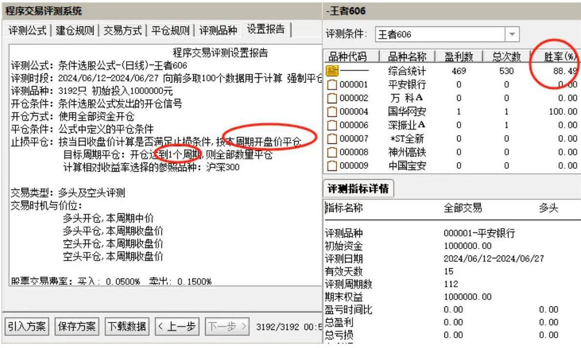The image size is (581, 348).
Task: Click the 100.00 win rate of 国华网安
Action: (x=563, y=112)
